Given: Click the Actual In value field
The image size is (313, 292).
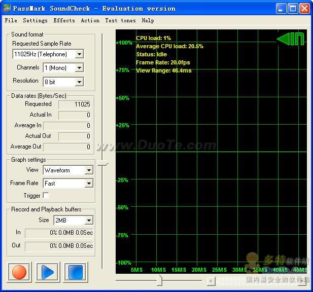Looking at the screenshot, I should pos(75,115).
